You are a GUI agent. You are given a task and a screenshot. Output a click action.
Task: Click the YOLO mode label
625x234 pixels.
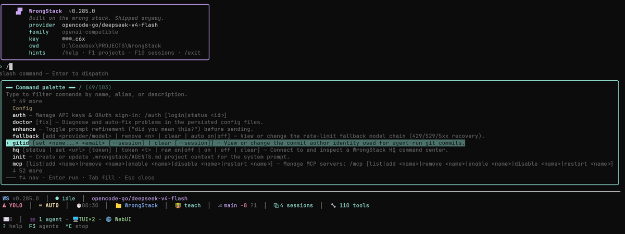(16, 205)
